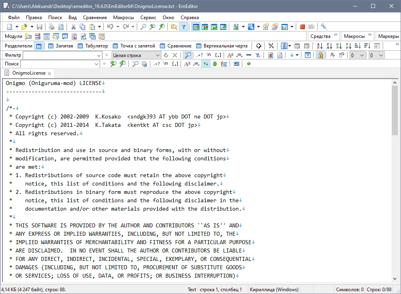Viewport: 401px width, 294px height.
Task: Click the Табулятор delimiter button
Action: tap(93, 46)
